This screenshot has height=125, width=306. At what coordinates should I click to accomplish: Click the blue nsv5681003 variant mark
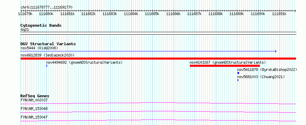(x=238, y=80)
